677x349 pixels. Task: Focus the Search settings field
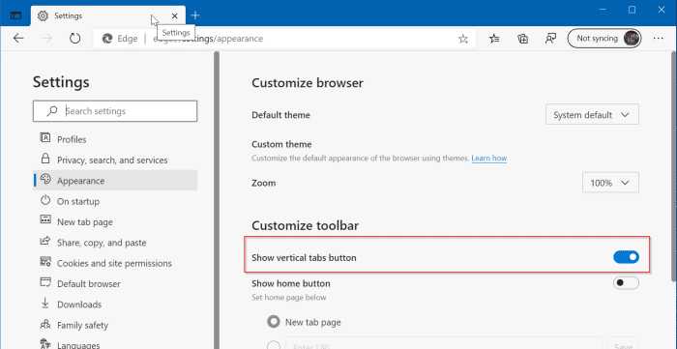[x=115, y=111]
